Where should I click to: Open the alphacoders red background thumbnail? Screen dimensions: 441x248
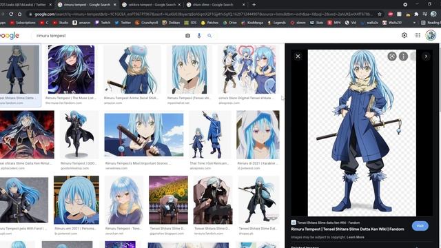point(27,135)
